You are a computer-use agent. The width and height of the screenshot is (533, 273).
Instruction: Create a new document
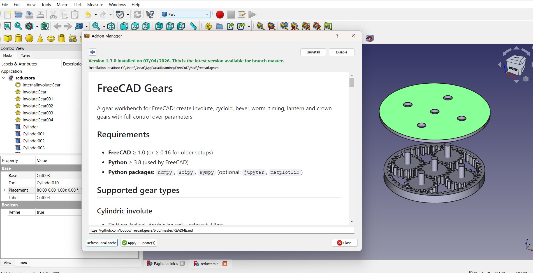[8, 14]
